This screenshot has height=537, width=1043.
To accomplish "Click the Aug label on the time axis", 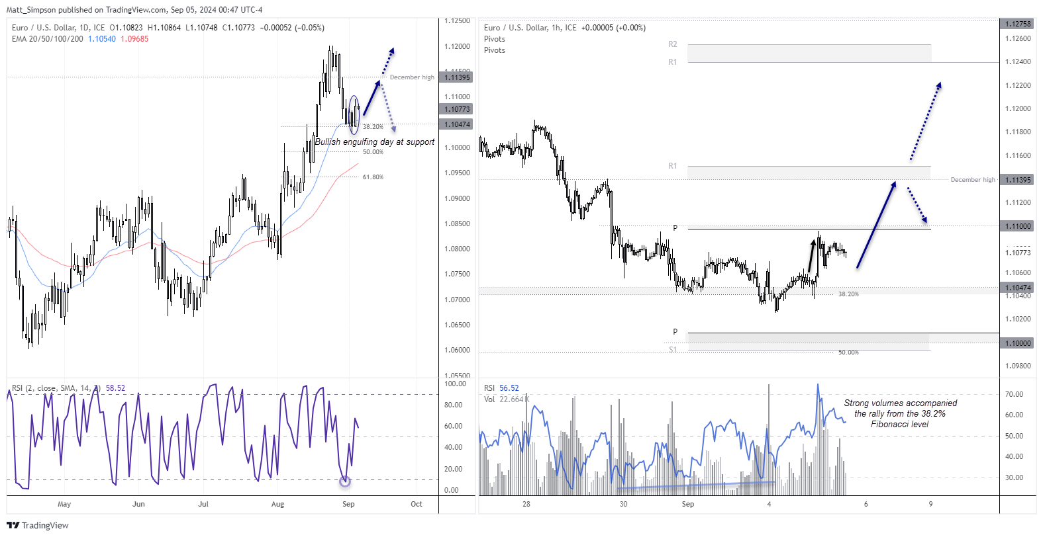I will tap(277, 504).
